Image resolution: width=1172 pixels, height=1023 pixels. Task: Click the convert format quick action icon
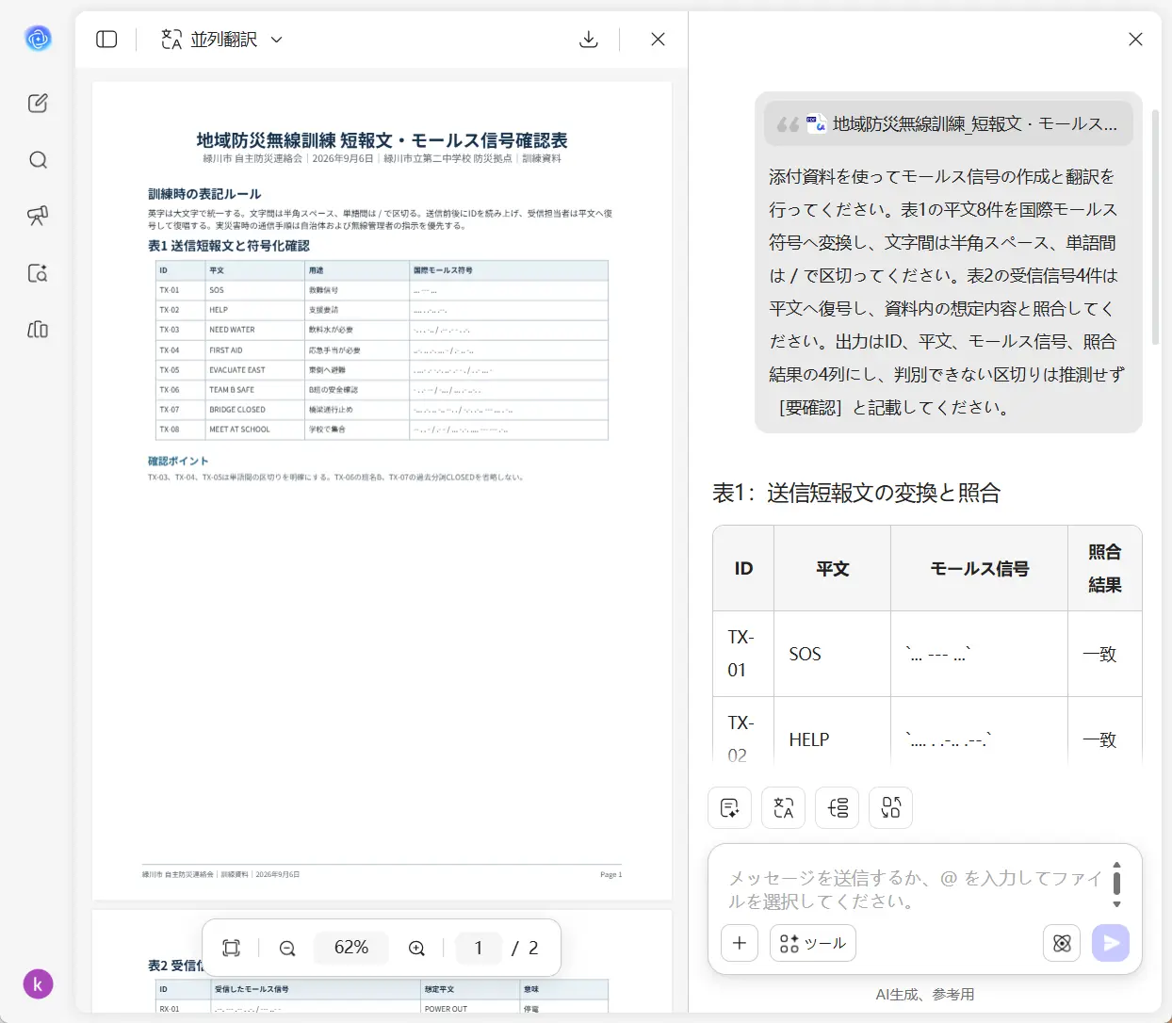[x=890, y=807]
